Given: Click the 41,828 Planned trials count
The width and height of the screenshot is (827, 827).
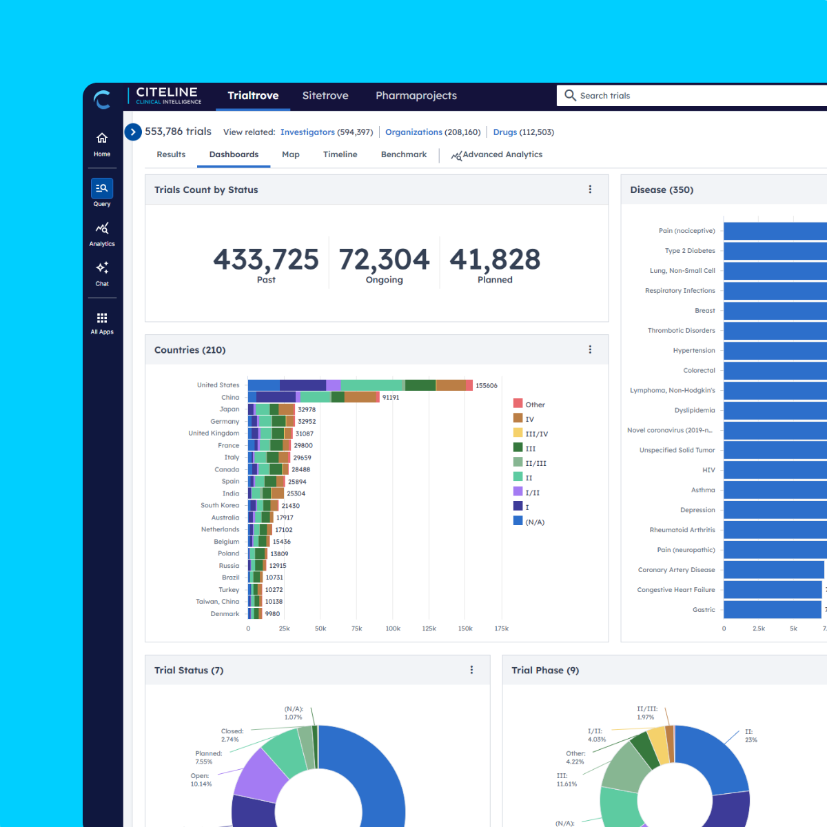Looking at the screenshot, I should tap(495, 260).
